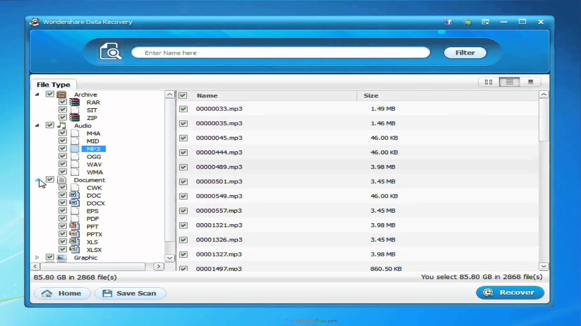Expand the Graphic file type category
The height and width of the screenshot is (326, 581).
(37, 257)
